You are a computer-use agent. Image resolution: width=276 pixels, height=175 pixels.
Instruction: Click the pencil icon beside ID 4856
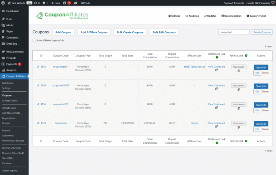pyautogui.click(x=38, y=104)
